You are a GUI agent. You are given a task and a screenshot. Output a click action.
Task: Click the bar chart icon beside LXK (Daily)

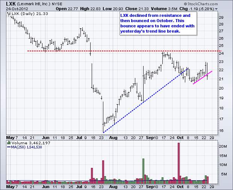pyautogui.click(x=9, y=14)
